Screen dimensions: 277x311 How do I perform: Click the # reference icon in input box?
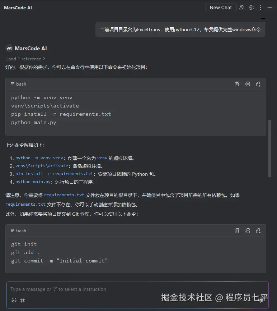coord(23,300)
